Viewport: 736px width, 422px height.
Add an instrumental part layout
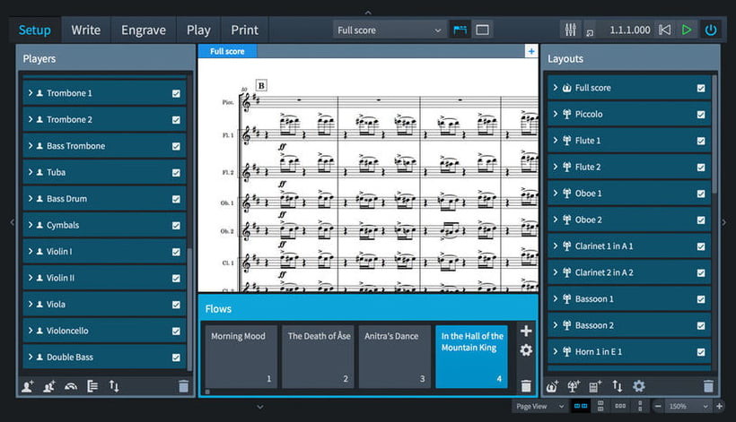(x=574, y=386)
